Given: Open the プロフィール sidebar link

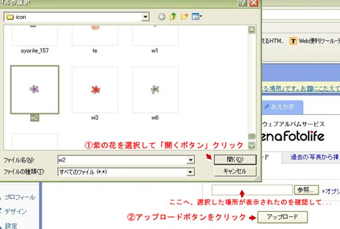Looking at the screenshot, I should coord(20,197).
